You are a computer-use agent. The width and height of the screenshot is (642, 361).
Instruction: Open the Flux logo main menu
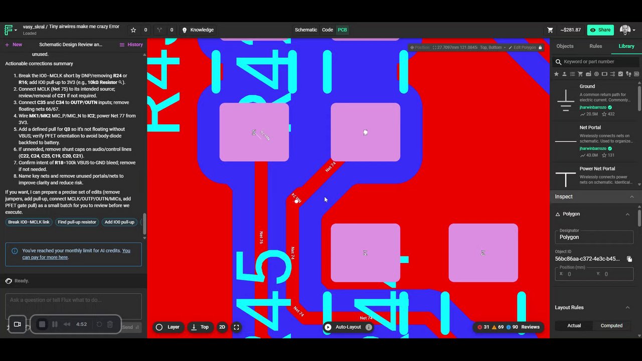click(x=10, y=30)
